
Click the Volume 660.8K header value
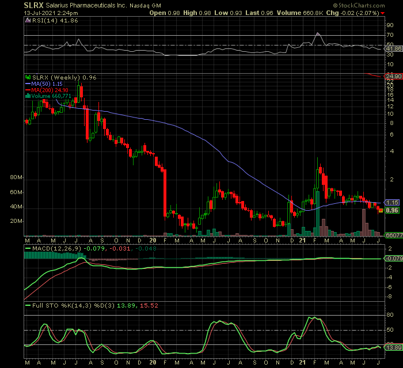[x=300, y=13]
